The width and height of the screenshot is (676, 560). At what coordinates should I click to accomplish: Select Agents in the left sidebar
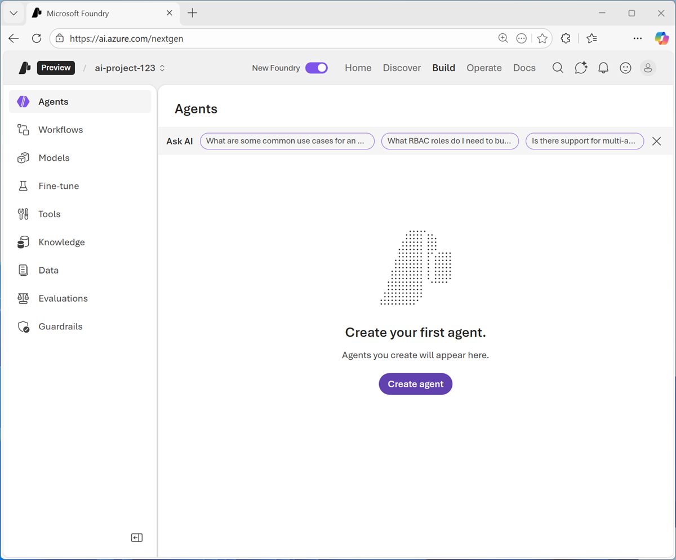point(53,102)
